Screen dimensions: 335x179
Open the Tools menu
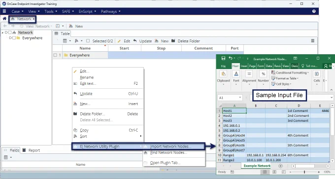click(x=51, y=11)
